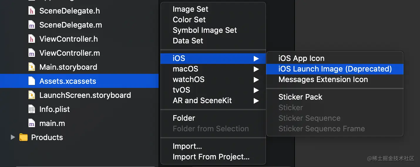Click the Info.plist file icon
Screen dimensions: 420x167
(32, 110)
